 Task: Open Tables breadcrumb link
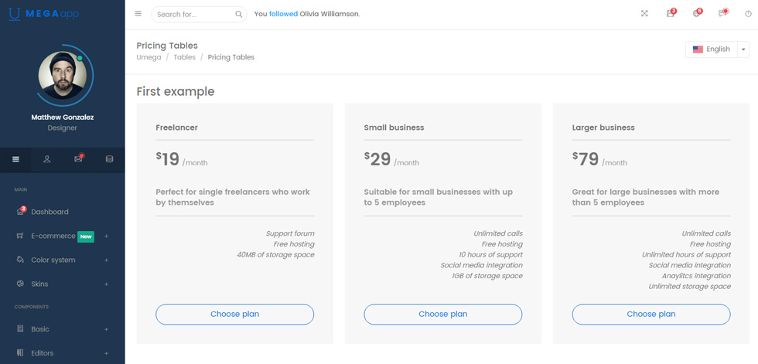pyautogui.click(x=185, y=57)
